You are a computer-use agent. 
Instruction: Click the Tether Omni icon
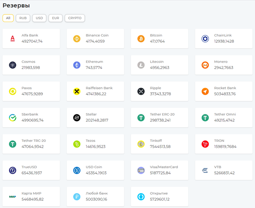[205, 118]
